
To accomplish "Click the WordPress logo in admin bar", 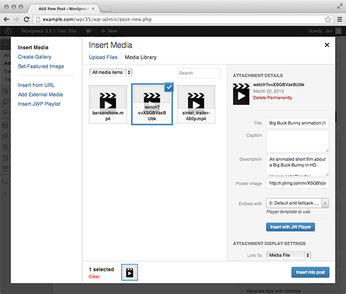I will pos(8,31).
